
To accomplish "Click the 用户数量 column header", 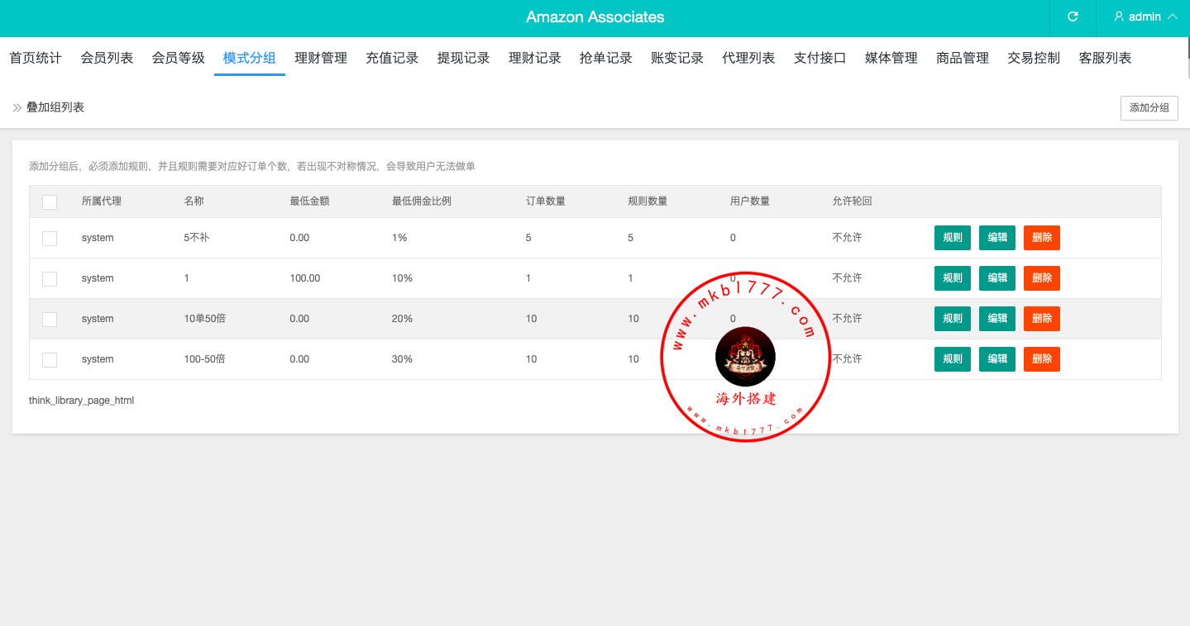I will coord(750,202).
